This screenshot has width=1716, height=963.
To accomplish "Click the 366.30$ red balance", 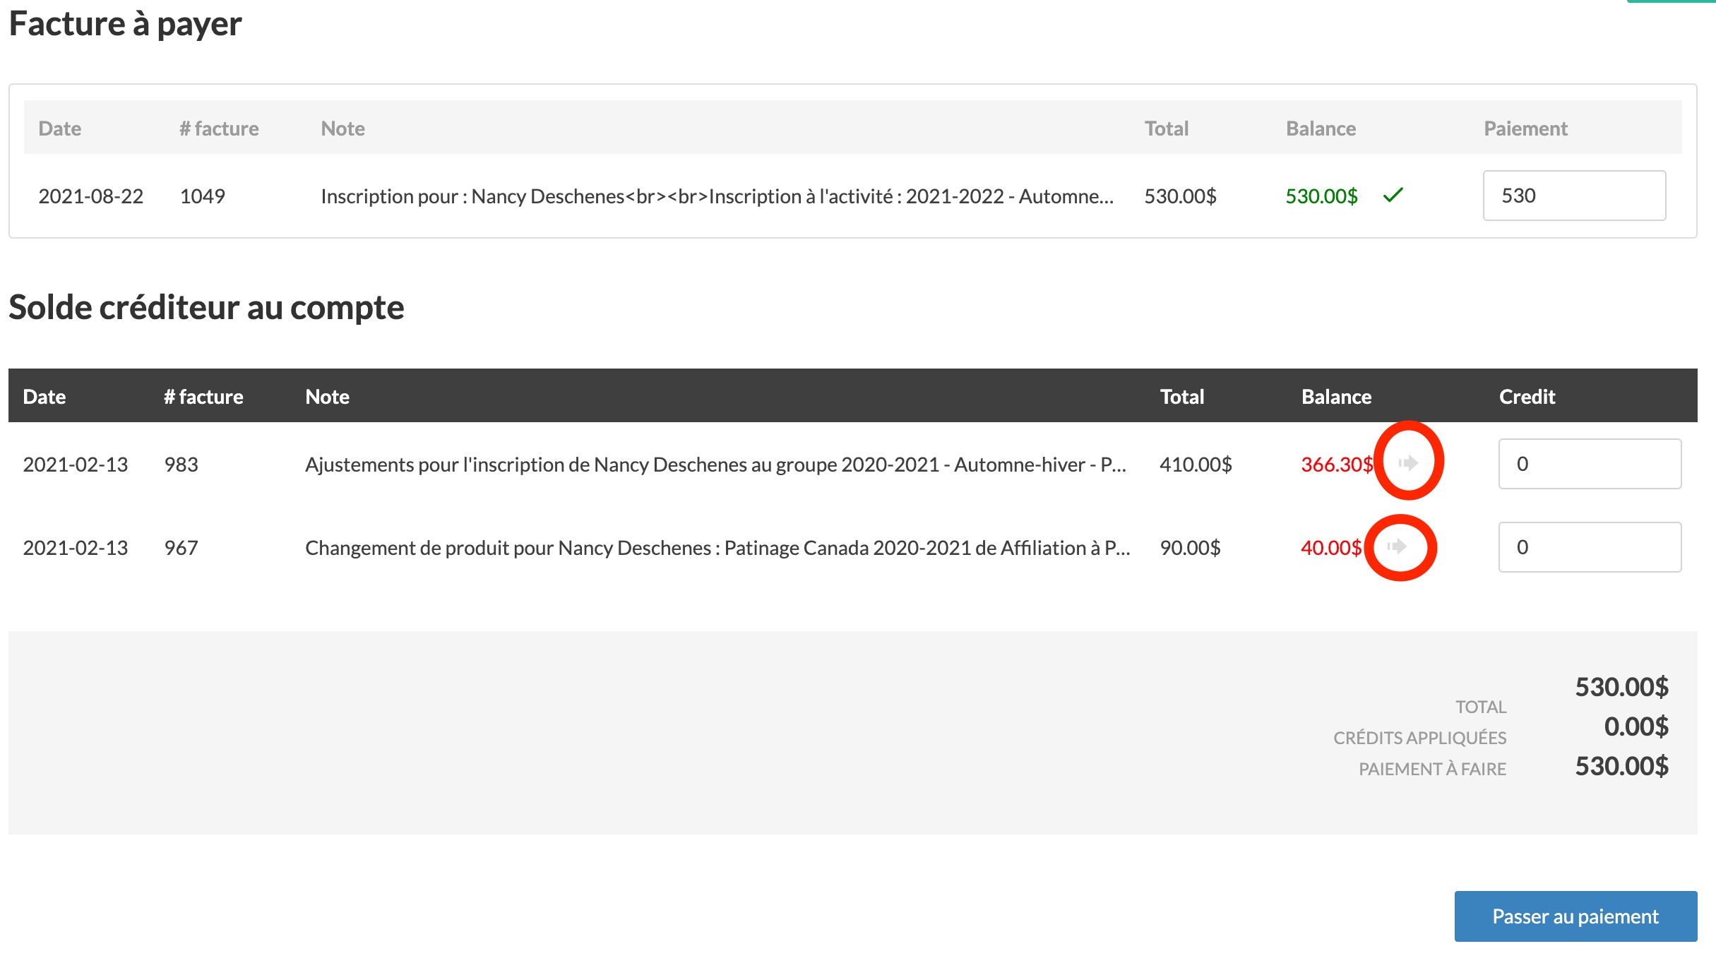I will tap(1336, 465).
